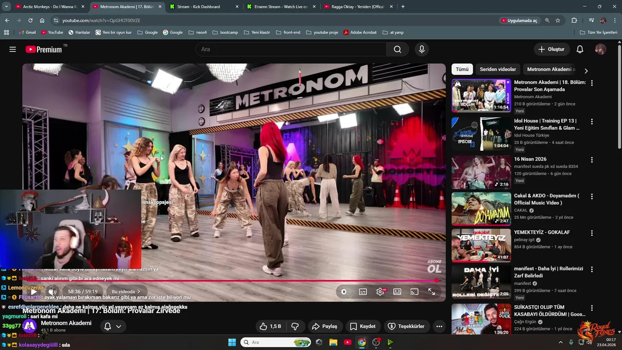Open a new browser tab

pyautogui.click(x=403, y=7)
